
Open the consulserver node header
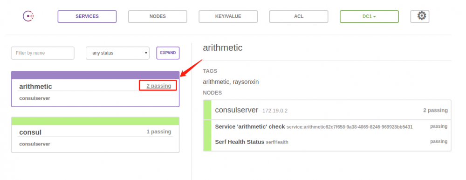tap(327, 110)
